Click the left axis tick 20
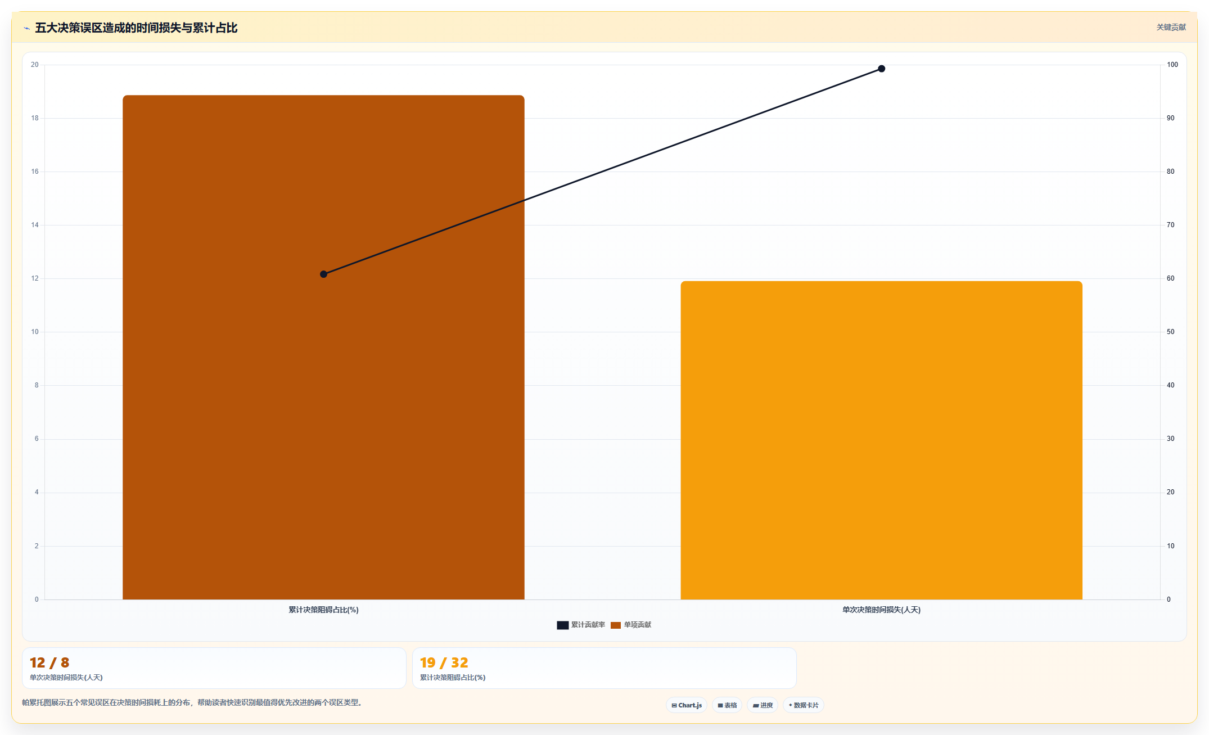 [x=35, y=65]
